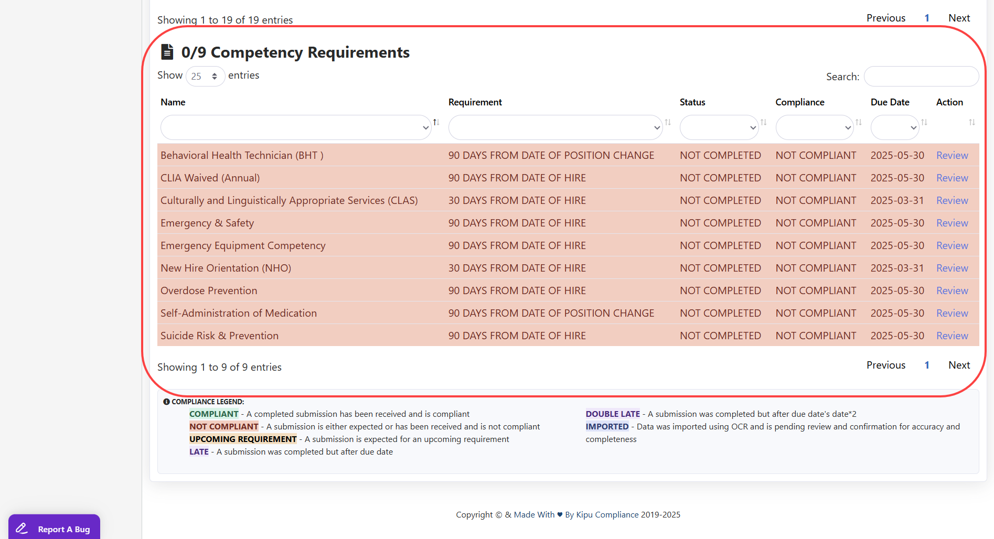Sort by the Requirement column arrows icon
Screen dimensions: 994x539
tap(668, 122)
